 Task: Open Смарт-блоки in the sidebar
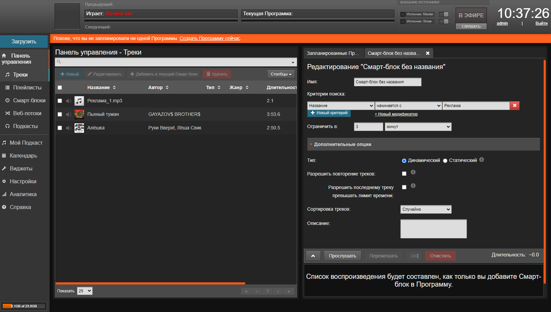click(x=29, y=100)
